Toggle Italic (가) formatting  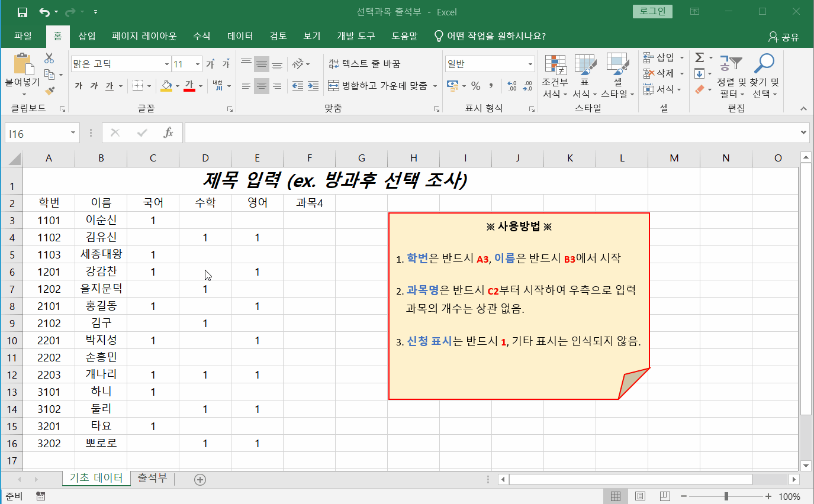point(94,86)
